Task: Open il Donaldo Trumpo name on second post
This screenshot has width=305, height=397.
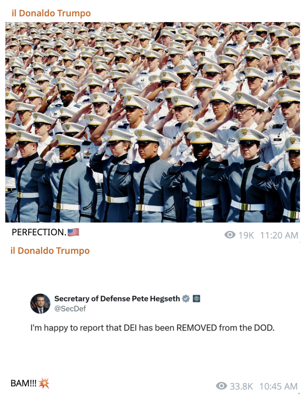Action: (50, 251)
